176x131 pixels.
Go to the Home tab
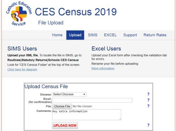tap(57, 35)
